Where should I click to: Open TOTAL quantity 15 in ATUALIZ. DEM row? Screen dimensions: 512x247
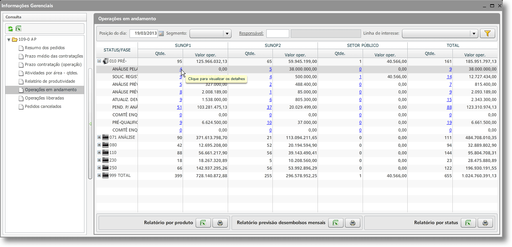[x=449, y=99]
